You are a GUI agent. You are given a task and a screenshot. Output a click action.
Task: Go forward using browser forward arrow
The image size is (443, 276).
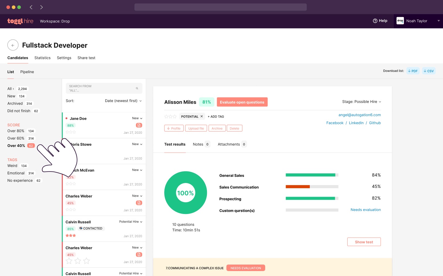42,7
